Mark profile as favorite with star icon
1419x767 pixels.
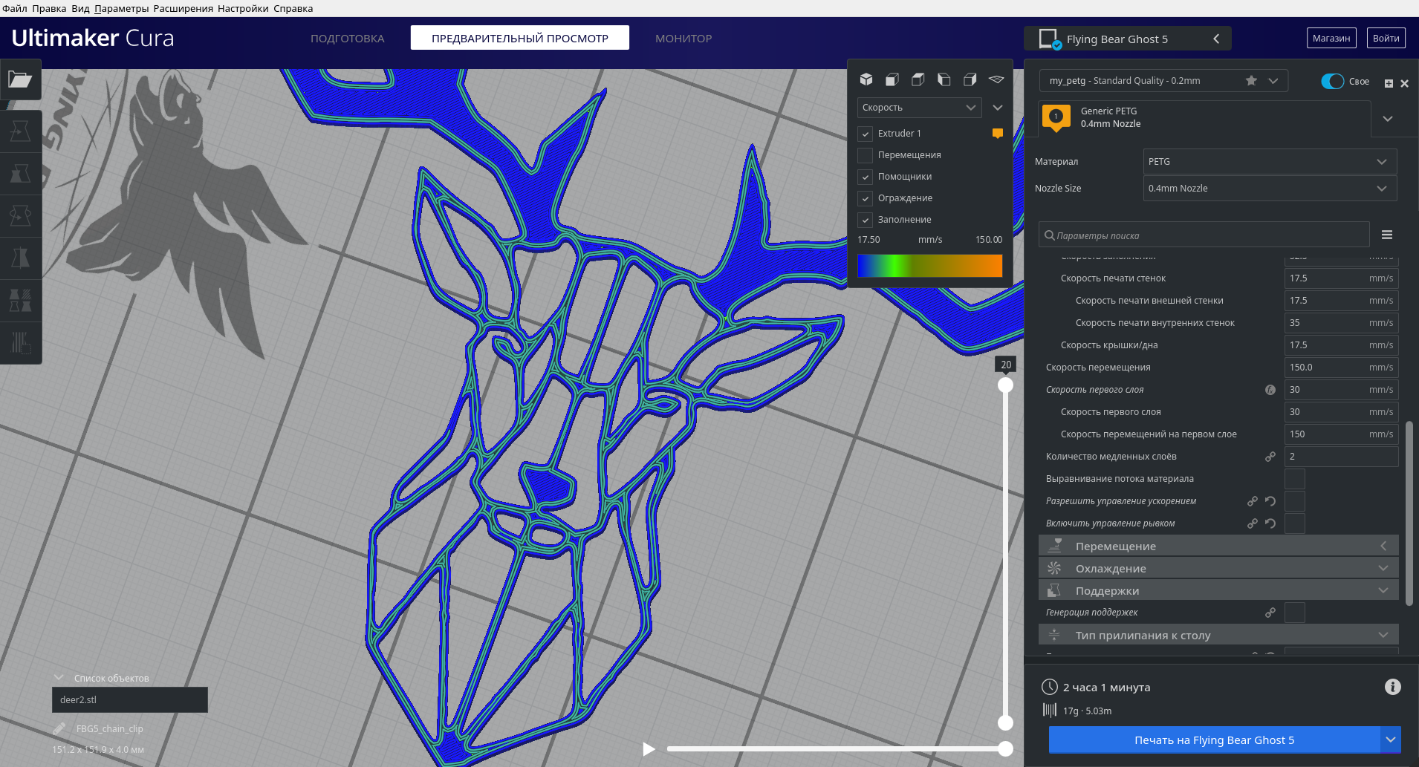[x=1251, y=80]
